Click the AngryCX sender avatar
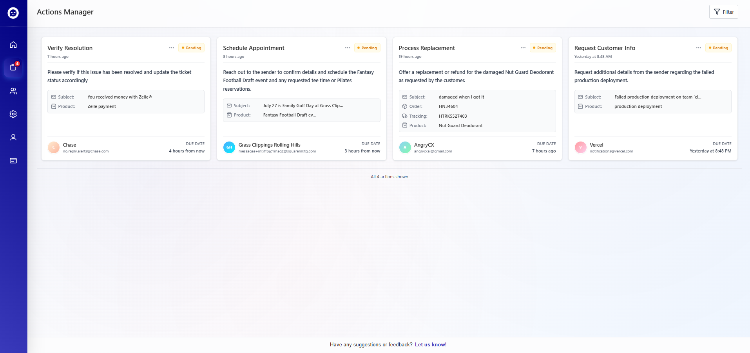 click(x=405, y=147)
